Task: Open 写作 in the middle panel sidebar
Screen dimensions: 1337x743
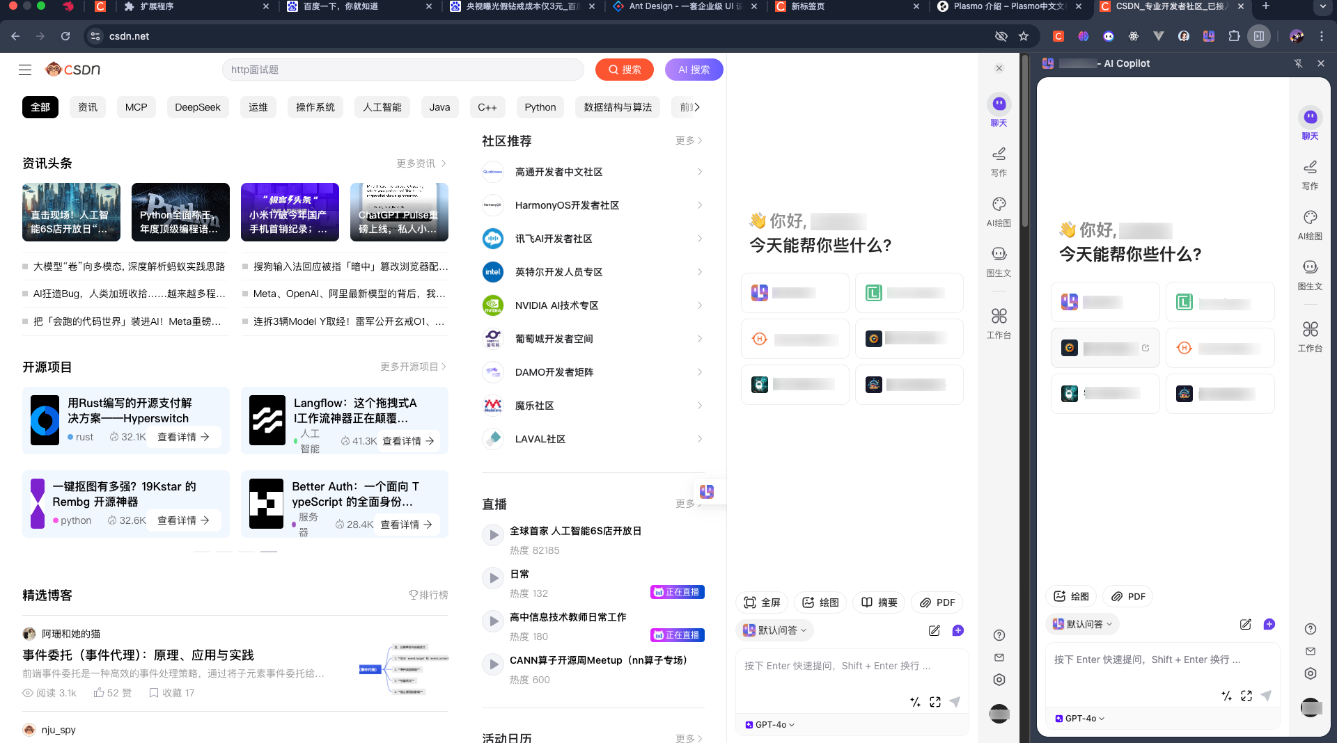Action: click(x=999, y=161)
